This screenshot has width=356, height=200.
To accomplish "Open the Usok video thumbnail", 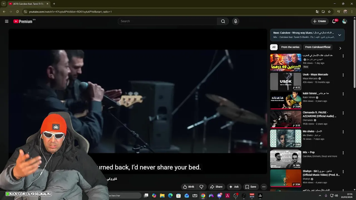I will [x=286, y=81].
